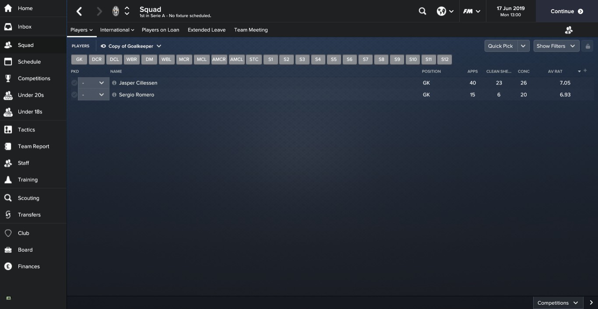
Task: Open the Players tab menu
Action: [x=81, y=30]
